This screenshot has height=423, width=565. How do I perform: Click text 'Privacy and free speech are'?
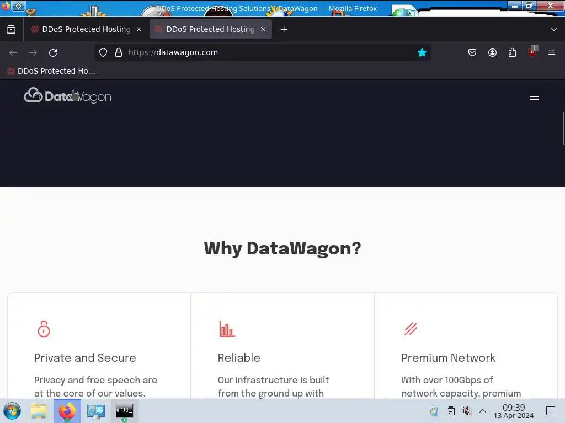coord(95,380)
